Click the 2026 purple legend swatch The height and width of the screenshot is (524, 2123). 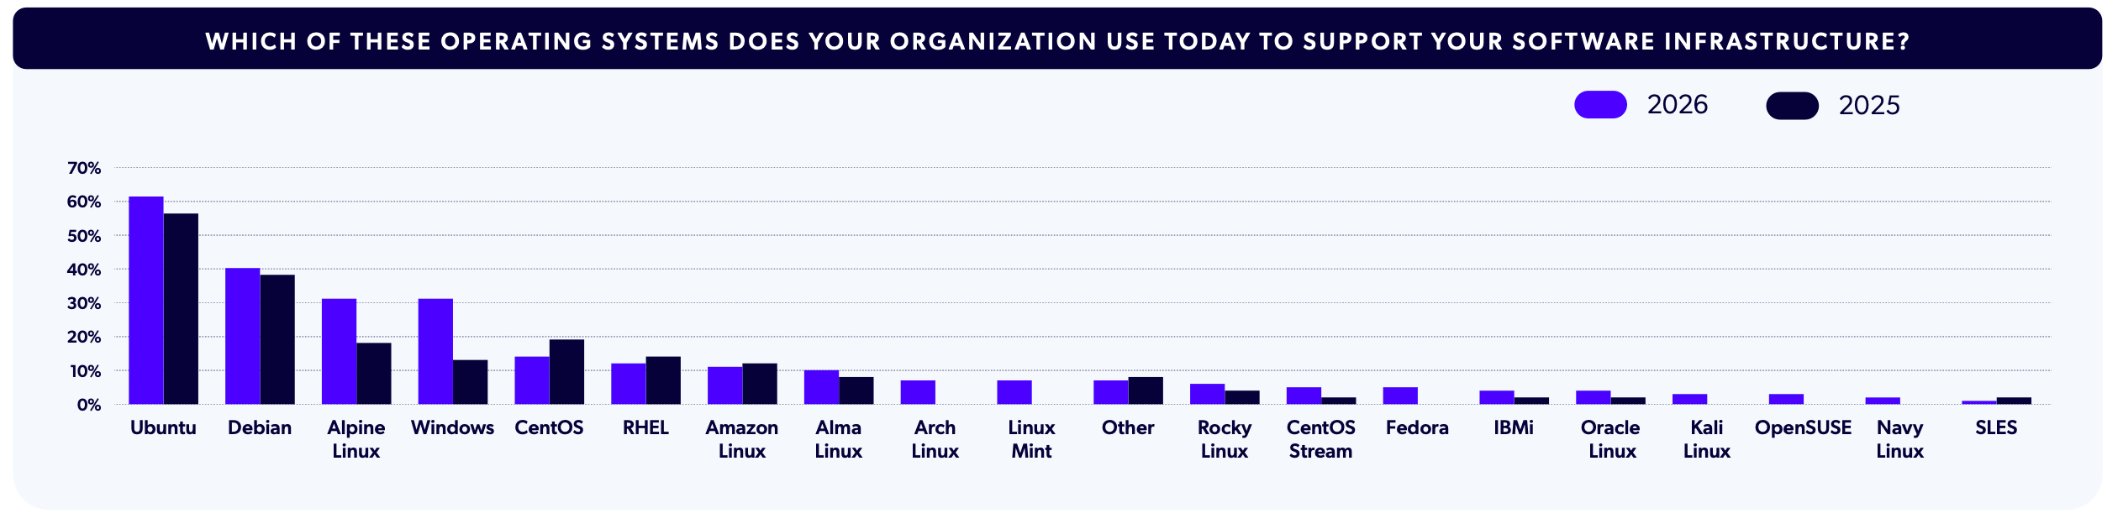(1599, 105)
